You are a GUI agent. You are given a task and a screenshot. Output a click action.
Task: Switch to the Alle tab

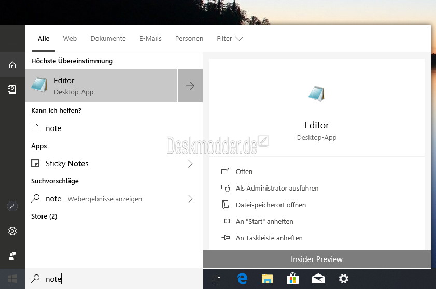tap(44, 39)
